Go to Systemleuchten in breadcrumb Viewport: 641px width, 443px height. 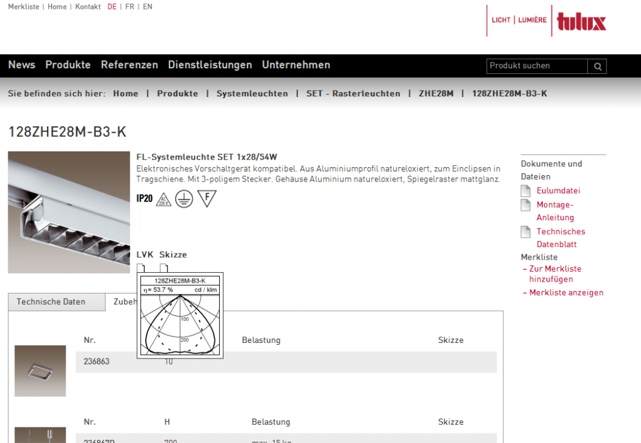point(252,94)
